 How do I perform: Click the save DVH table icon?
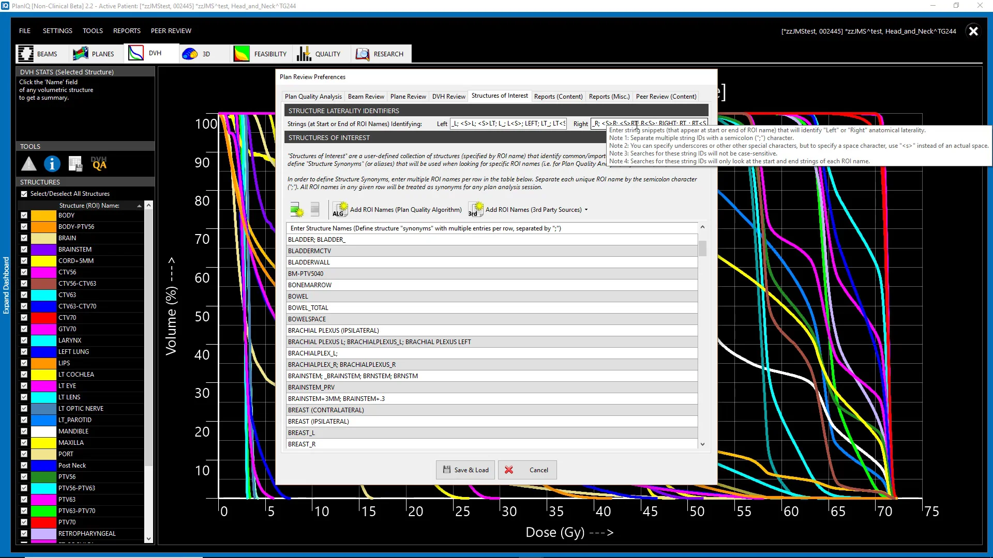(76, 164)
